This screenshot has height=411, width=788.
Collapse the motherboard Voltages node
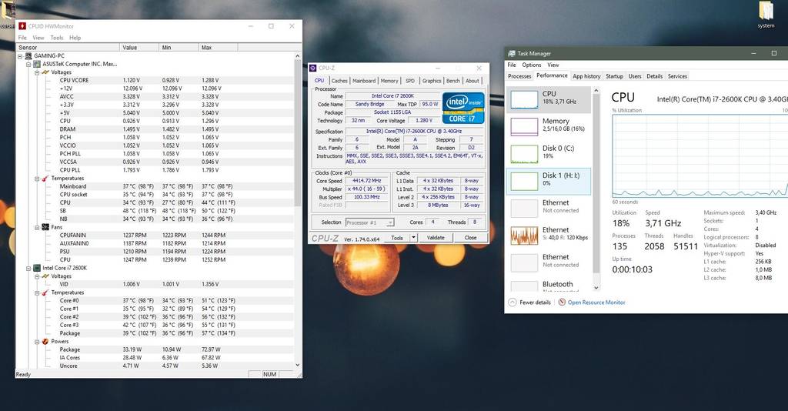[37, 72]
